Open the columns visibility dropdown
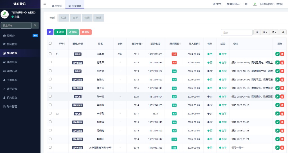Viewport: 288px width, 153px height. pos(265,32)
